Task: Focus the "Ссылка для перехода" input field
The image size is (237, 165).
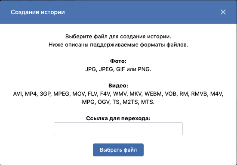Action: pyautogui.click(x=118, y=129)
